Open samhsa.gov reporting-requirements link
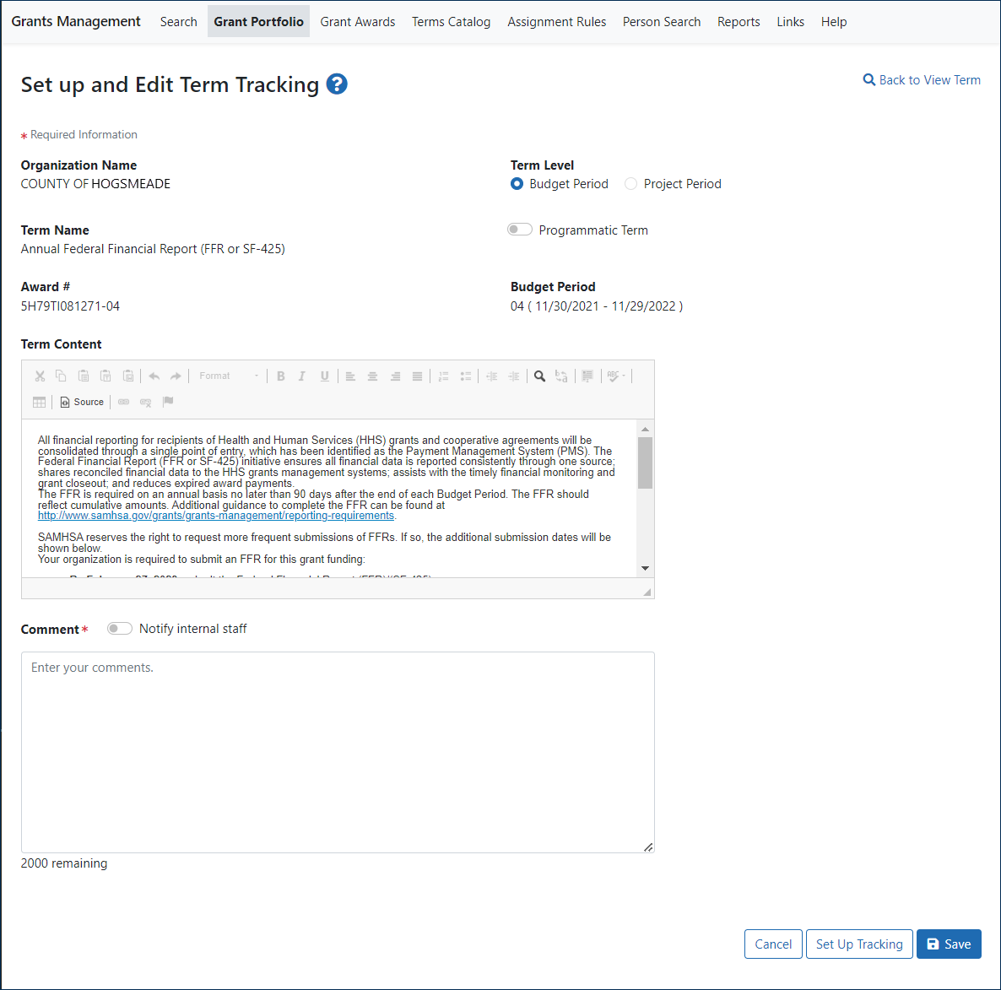The image size is (1001, 990). (216, 515)
